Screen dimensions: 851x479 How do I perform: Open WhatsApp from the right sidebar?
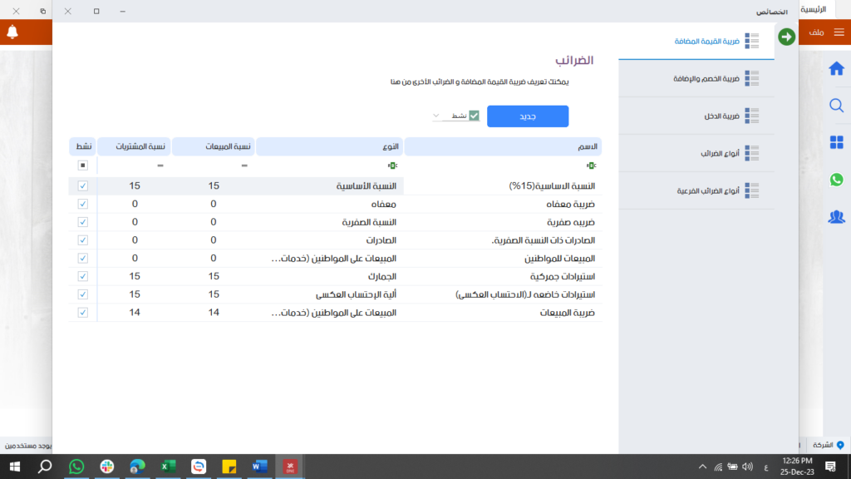tap(838, 180)
